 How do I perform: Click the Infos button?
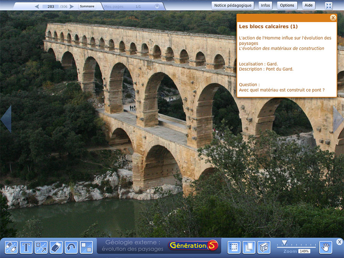point(265,5)
